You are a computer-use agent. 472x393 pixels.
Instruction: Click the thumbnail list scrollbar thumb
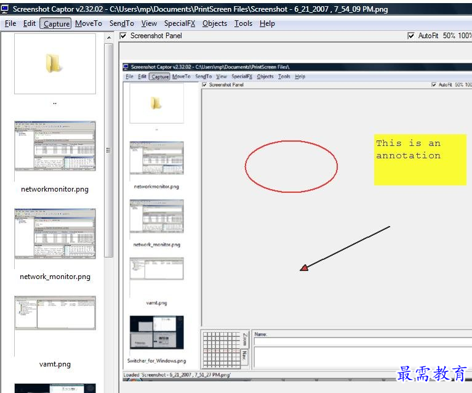pyautogui.click(x=109, y=150)
